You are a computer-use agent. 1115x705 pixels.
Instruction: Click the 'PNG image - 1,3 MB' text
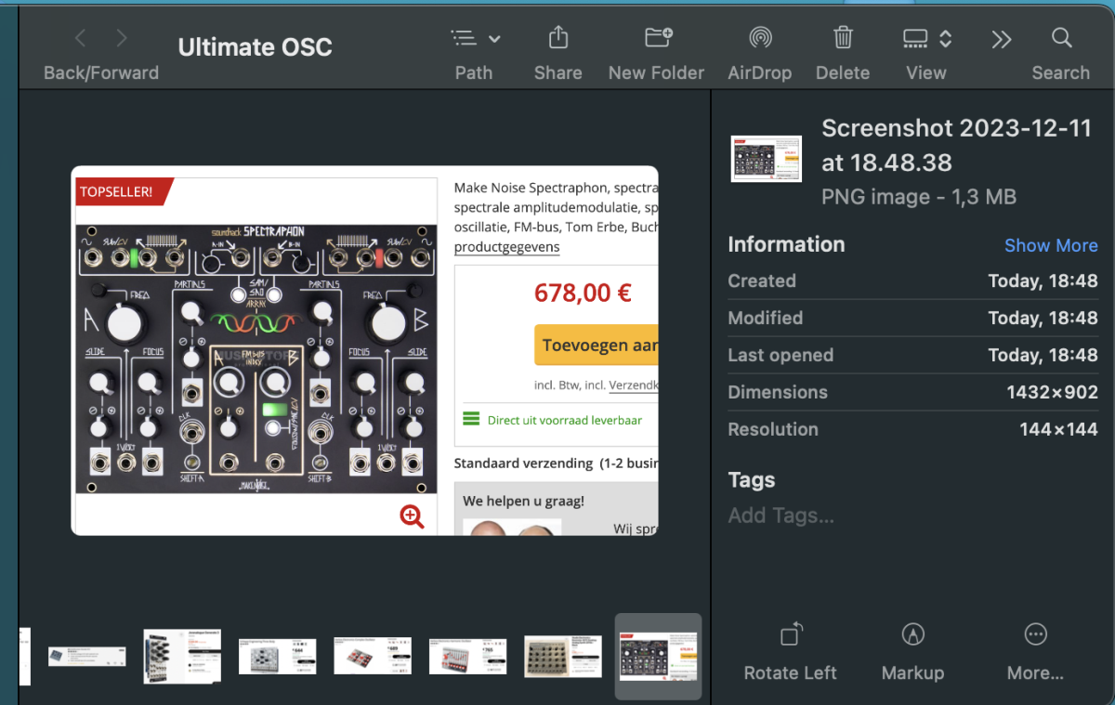click(x=918, y=197)
